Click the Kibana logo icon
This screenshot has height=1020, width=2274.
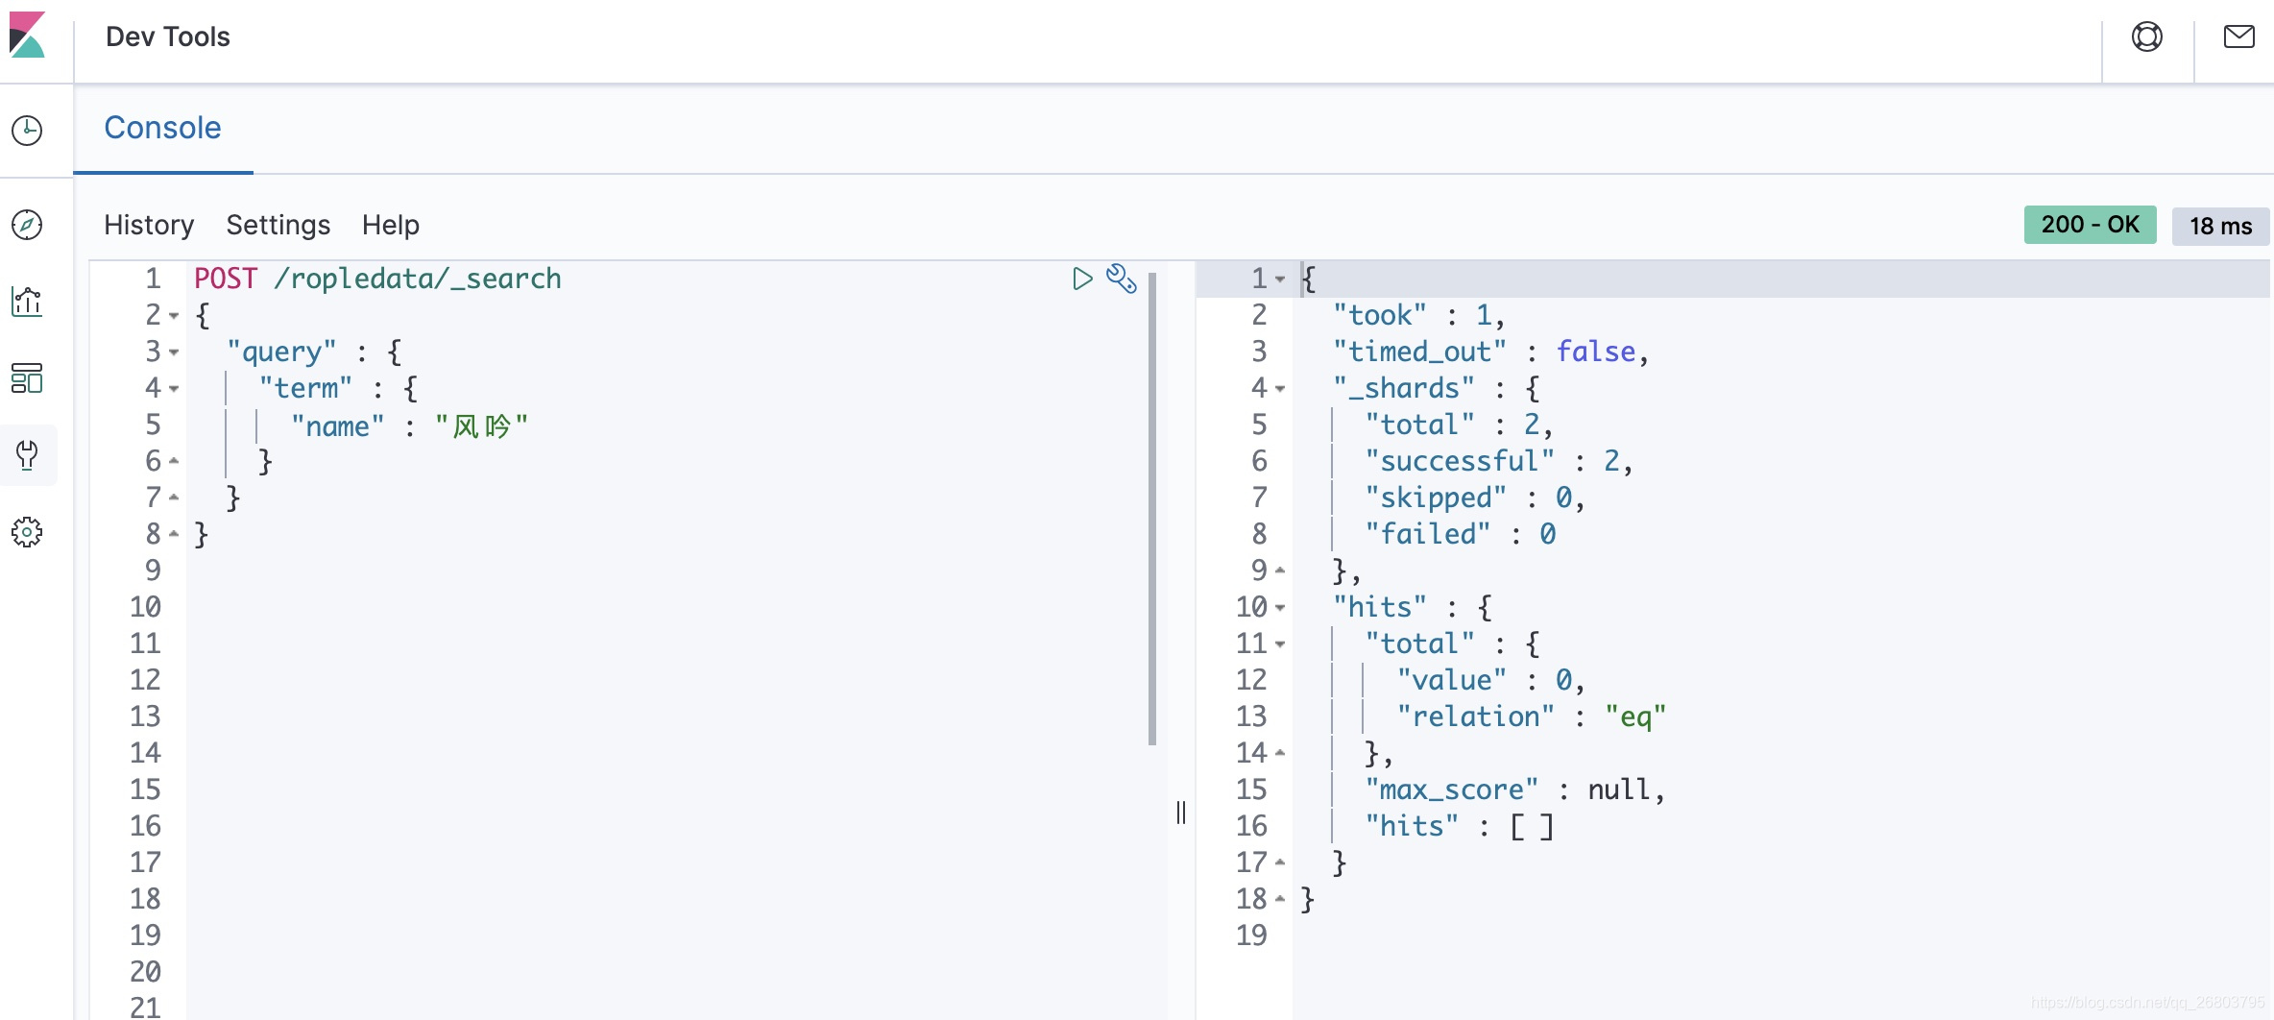point(27,35)
